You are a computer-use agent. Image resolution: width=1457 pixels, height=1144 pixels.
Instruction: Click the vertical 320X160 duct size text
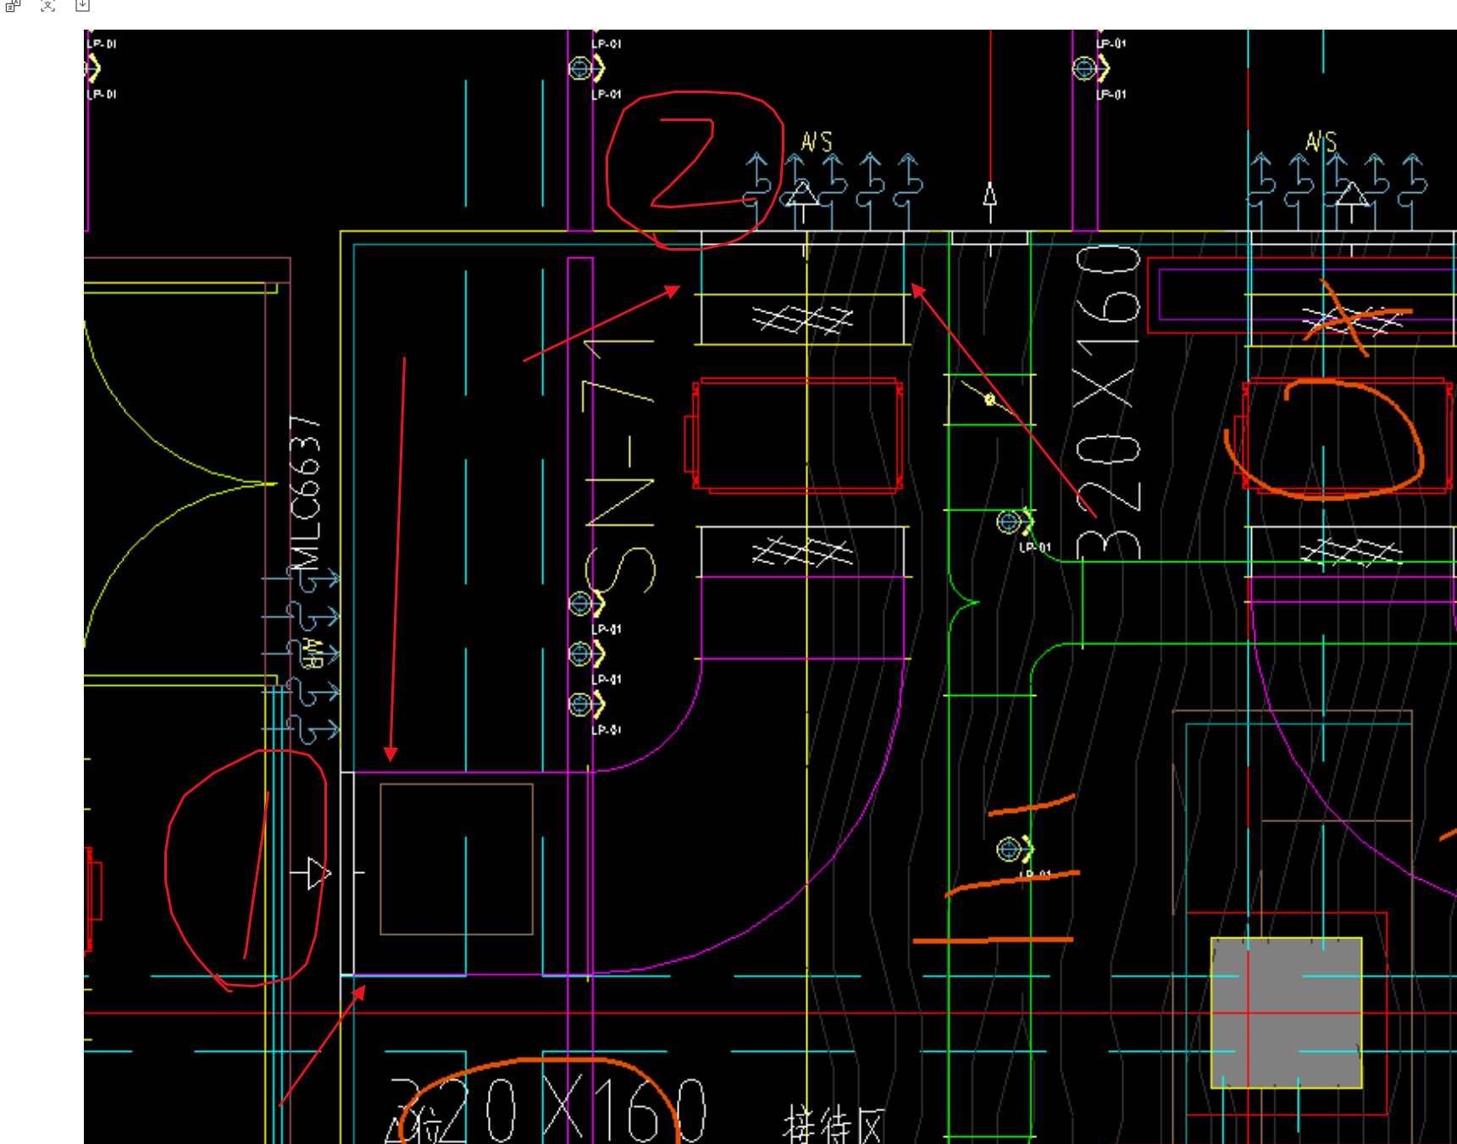tap(1108, 402)
